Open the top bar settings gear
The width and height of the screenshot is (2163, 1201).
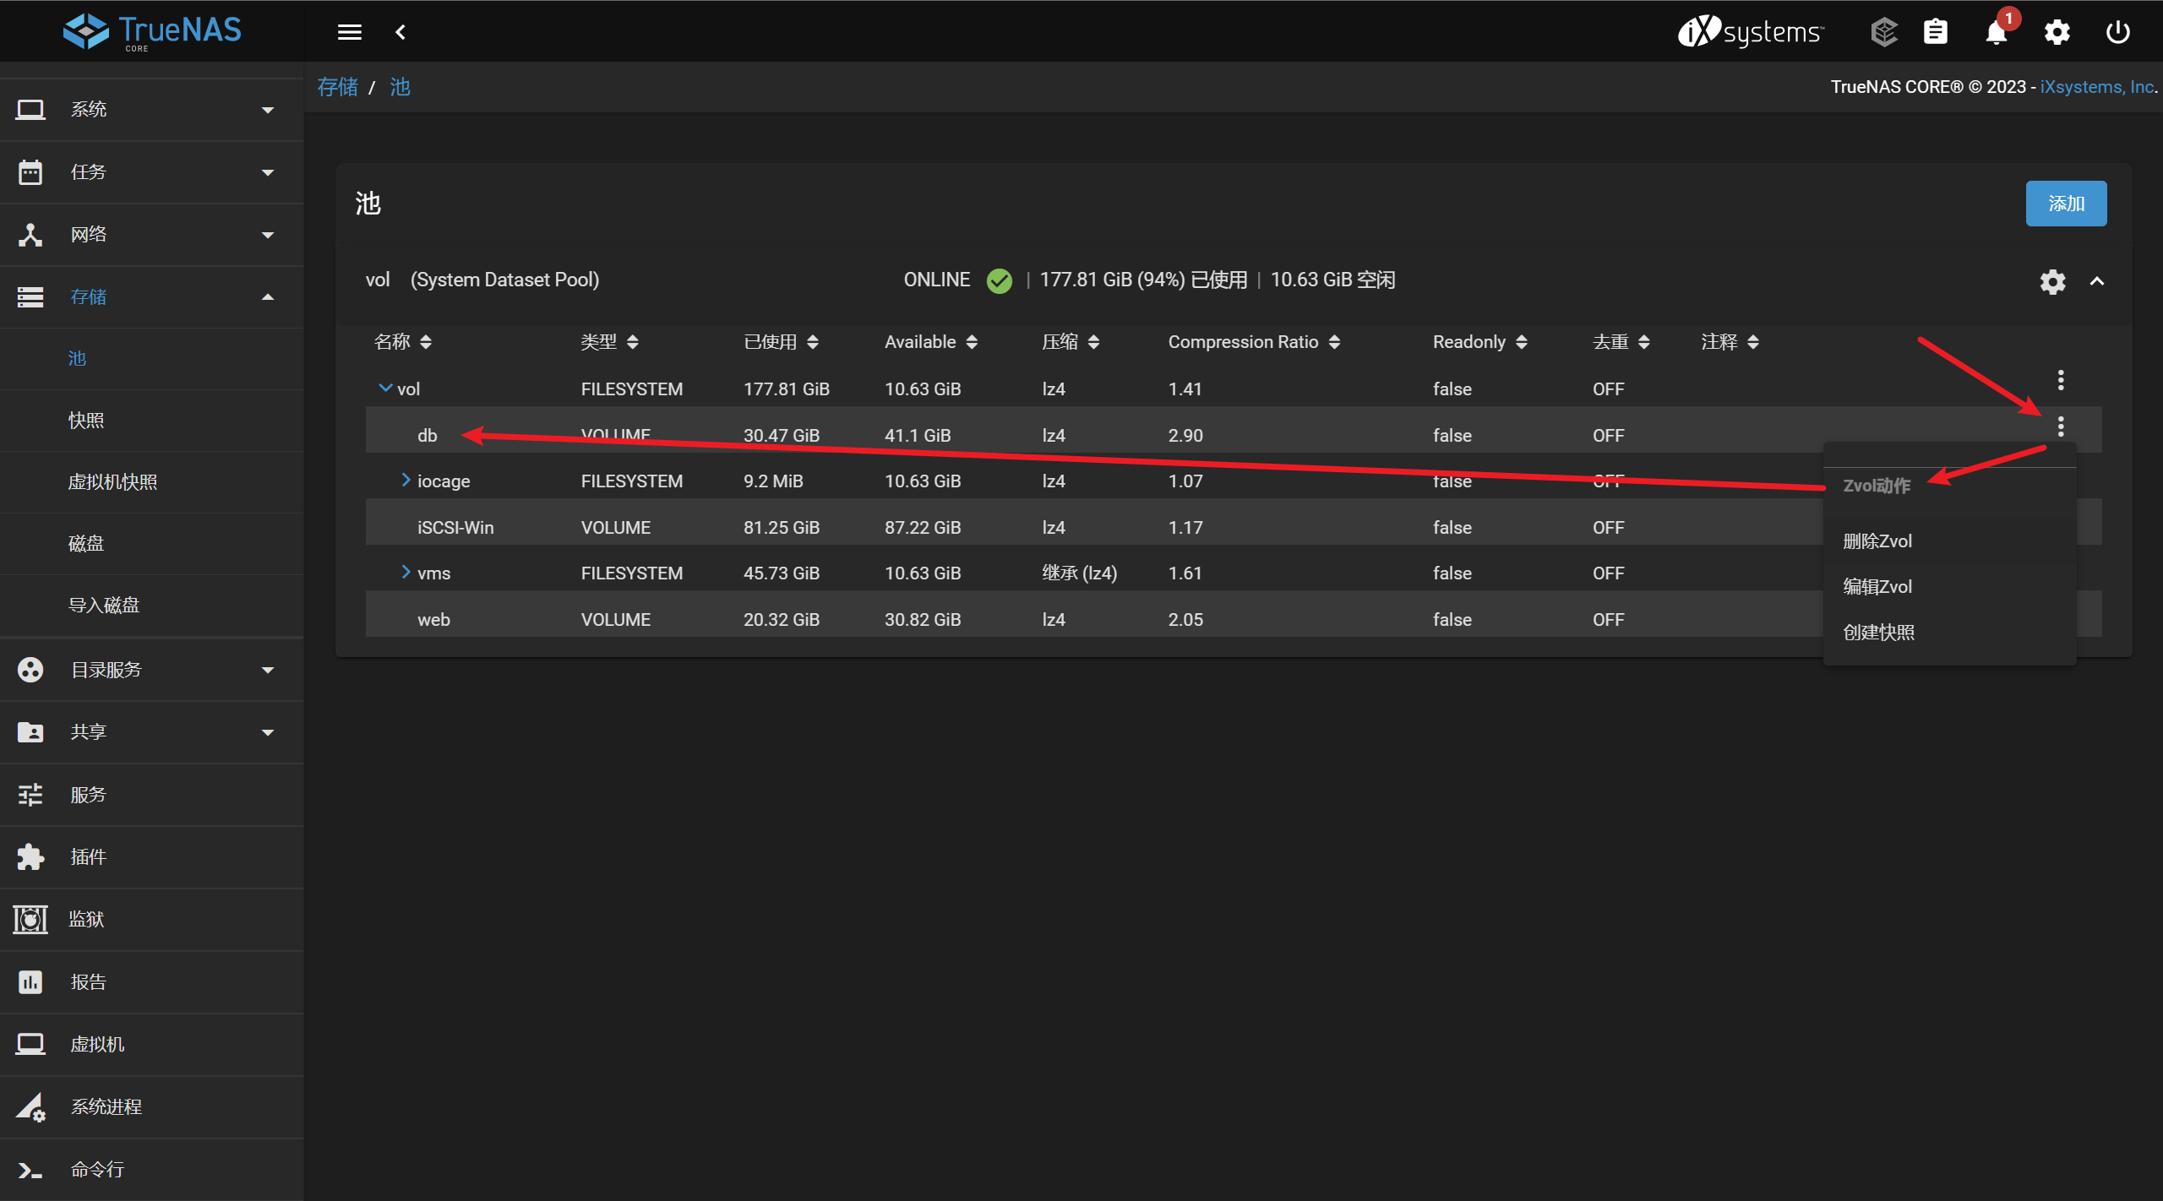(x=2057, y=33)
